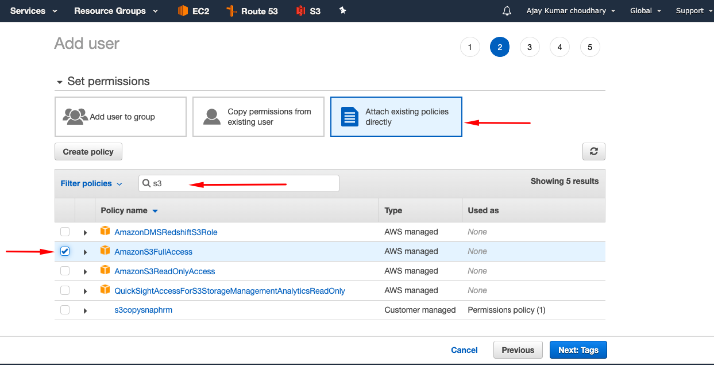Open the AmazonS3FullAccess policy link
The image size is (714, 365).
[153, 252]
